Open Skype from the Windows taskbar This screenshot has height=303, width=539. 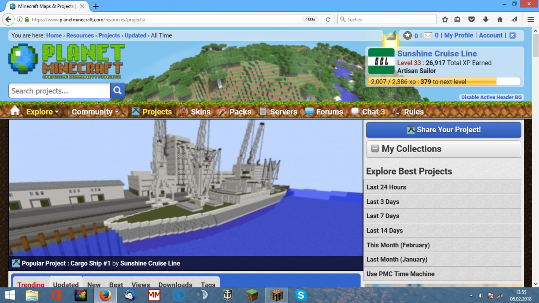coord(301,295)
